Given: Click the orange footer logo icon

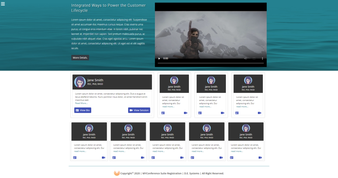Looking at the screenshot, I should [117, 173].
